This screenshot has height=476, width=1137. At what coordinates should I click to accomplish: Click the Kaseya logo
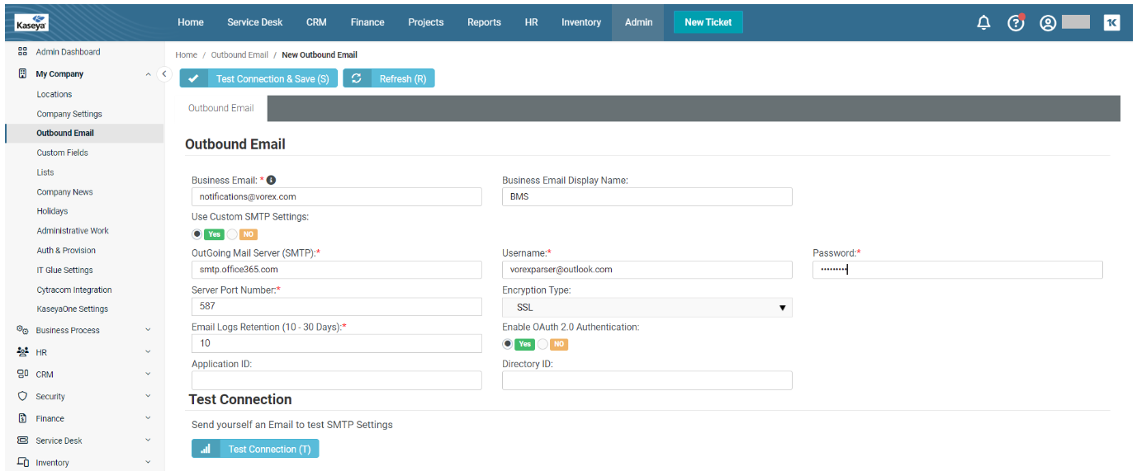coord(31,24)
